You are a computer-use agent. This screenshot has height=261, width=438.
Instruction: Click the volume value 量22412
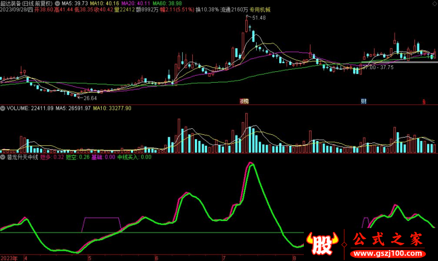(x=124, y=10)
